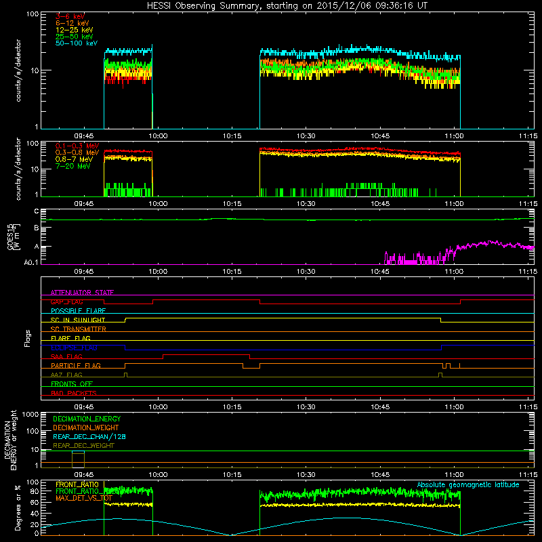Viewport: 542px width, 542px height.
Task: Click the PARTICLE_FLAG label
Action: pyautogui.click(x=76, y=365)
